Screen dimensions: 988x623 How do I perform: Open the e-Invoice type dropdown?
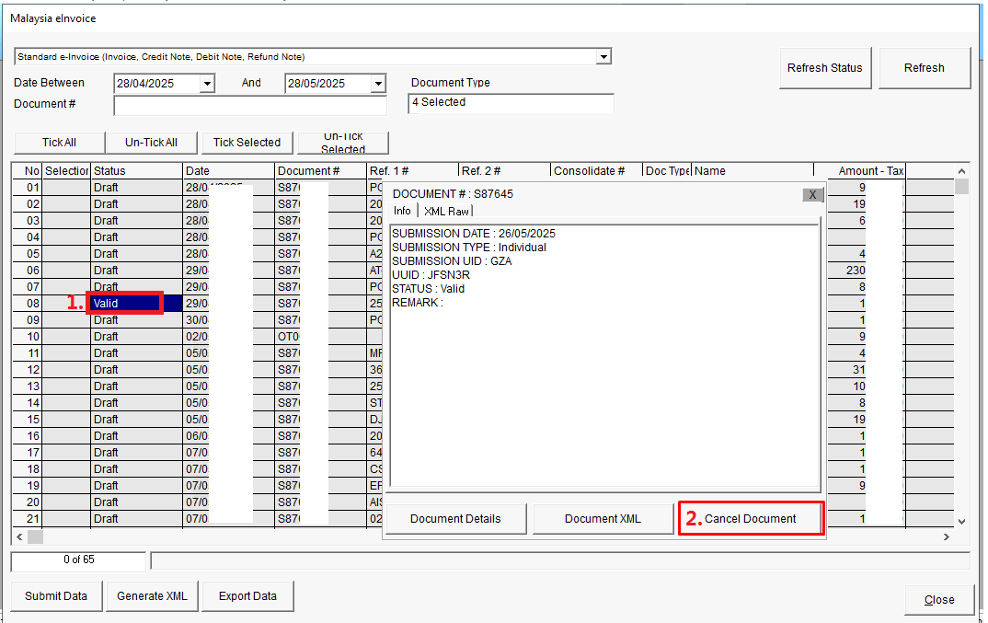(603, 57)
